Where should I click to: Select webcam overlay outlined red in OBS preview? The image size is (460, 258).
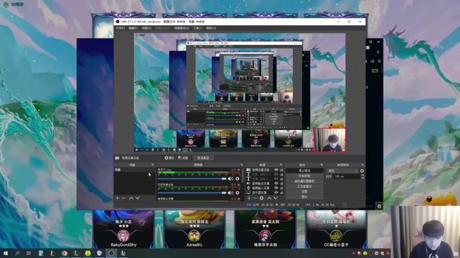(329, 140)
